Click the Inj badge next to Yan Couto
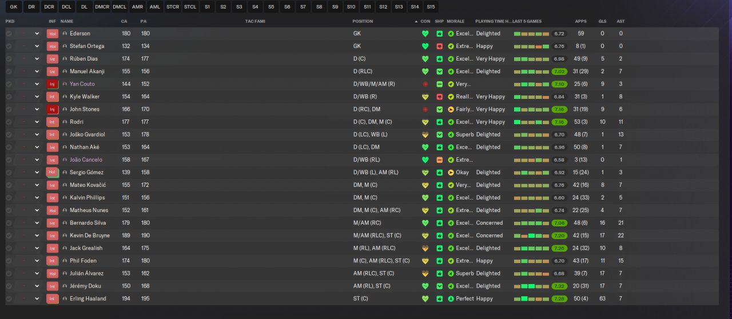The image size is (732, 319). [x=53, y=84]
